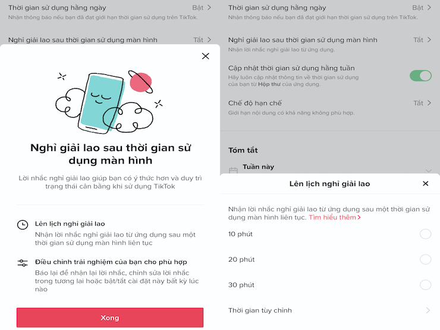Viewport: 440px width, 330px height.
Task: Follow the Tìm hiểu thêm link
Action: coord(335,218)
